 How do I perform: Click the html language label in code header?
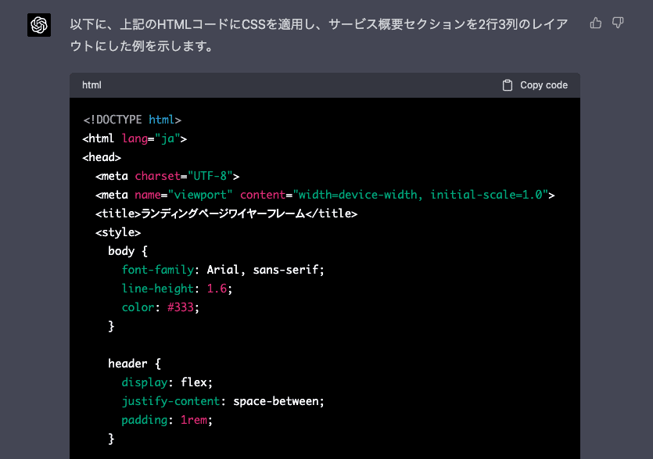91,85
